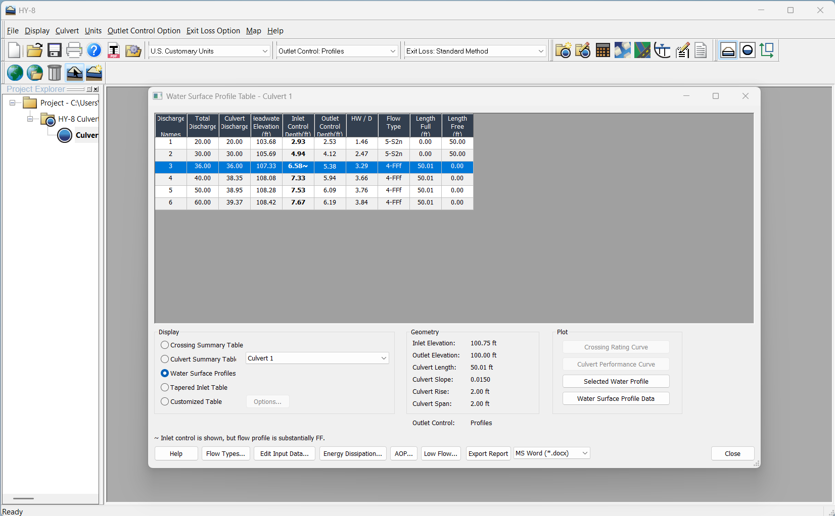Screen dimensions: 835x516
Task: Click the edit crossing folder icon with pencil
Action: tap(583, 50)
